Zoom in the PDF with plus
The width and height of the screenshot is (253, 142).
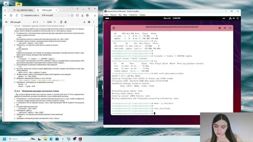point(55,22)
